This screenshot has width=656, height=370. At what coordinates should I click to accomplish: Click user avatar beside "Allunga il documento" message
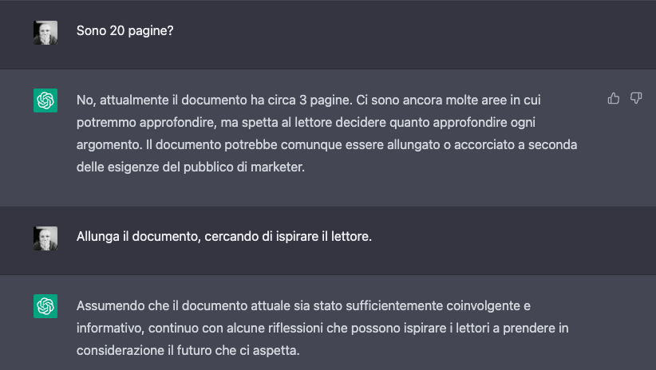tap(45, 238)
